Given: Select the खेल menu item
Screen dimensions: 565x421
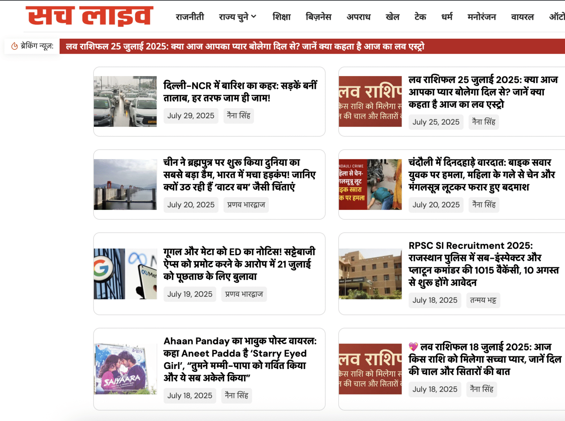Looking at the screenshot, I should 392,17.
